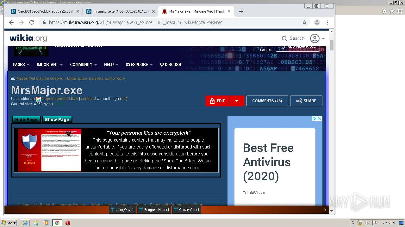The width and height of the screenshot is (405, 227).
Task: Close the MrsMajor.exe Malware Wiki tab
Action: pyautogui.click(x=229, y=11)
